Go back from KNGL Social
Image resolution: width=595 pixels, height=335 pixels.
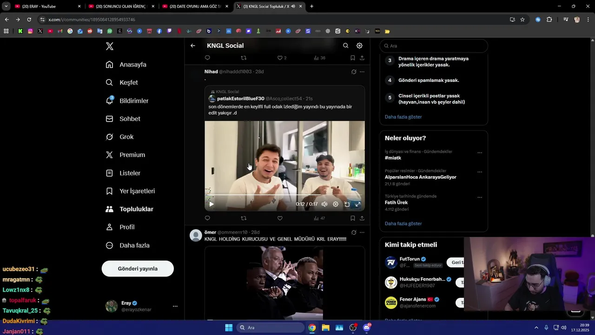click(x=193, y=46)
